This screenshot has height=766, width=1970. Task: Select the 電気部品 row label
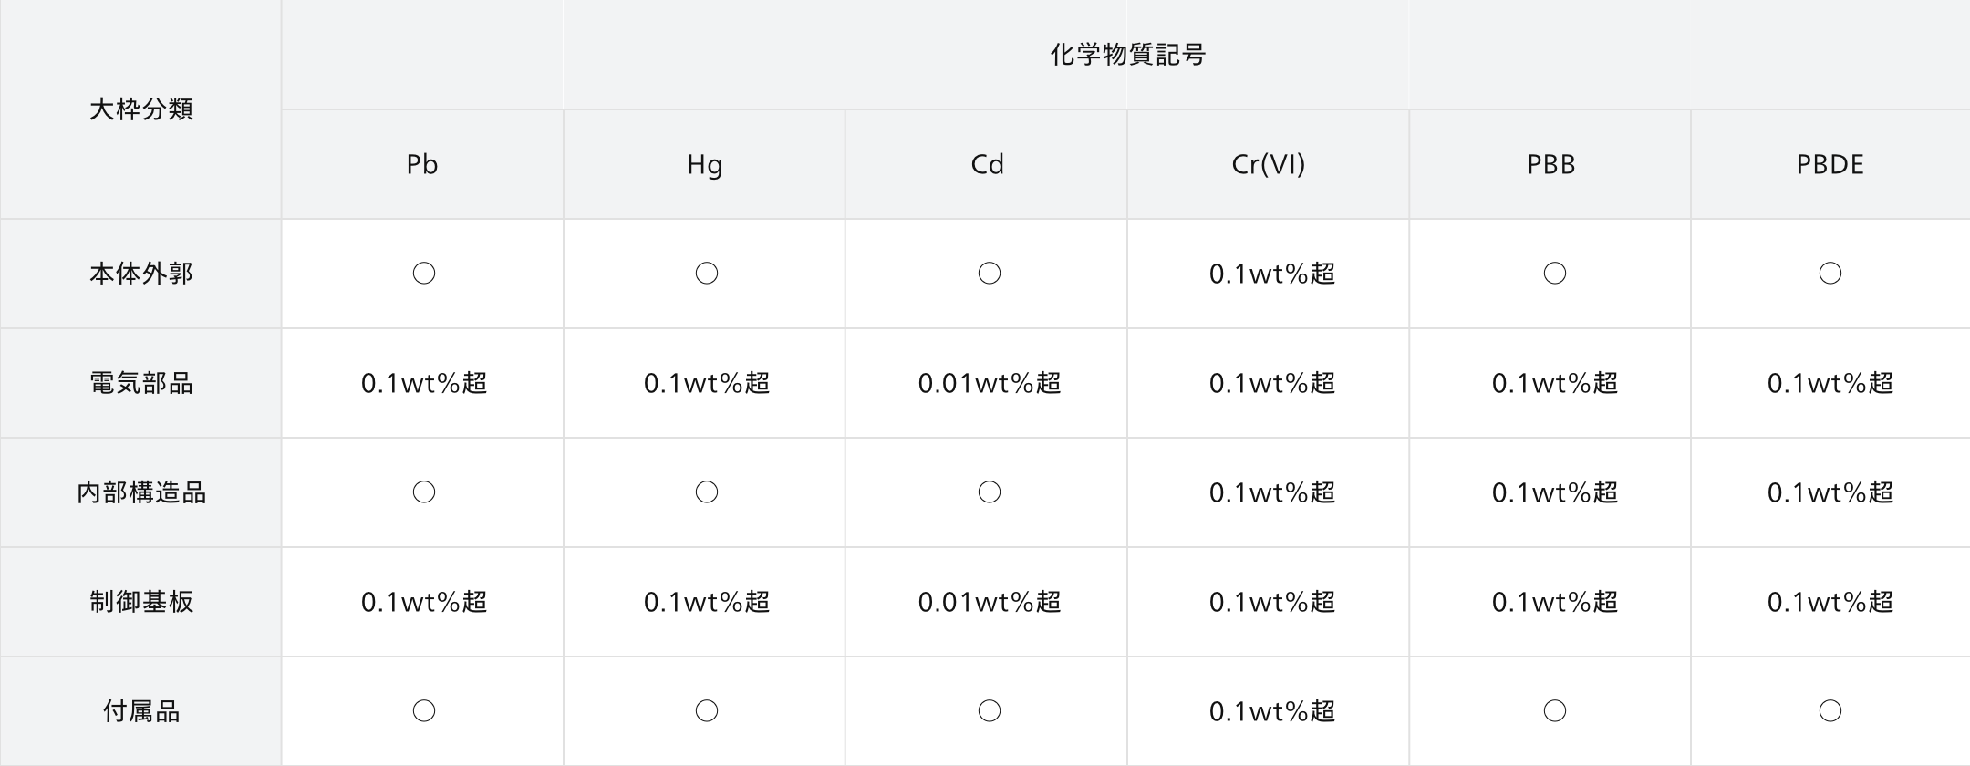(140, 383)
